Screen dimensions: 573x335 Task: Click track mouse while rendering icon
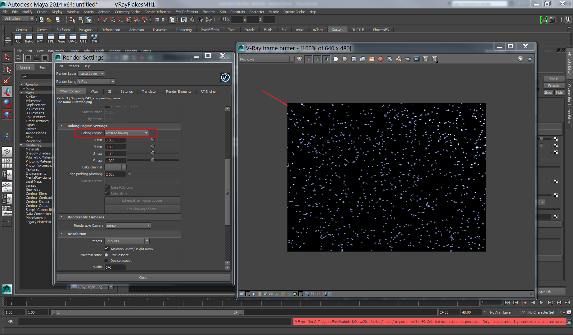(x=399, y=59)
